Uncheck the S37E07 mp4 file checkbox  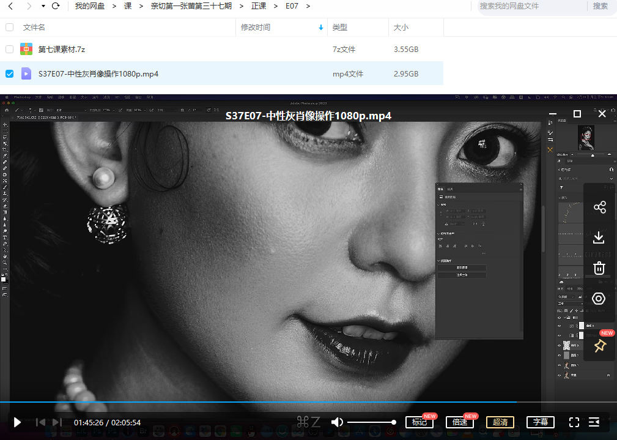pos(9,73)
